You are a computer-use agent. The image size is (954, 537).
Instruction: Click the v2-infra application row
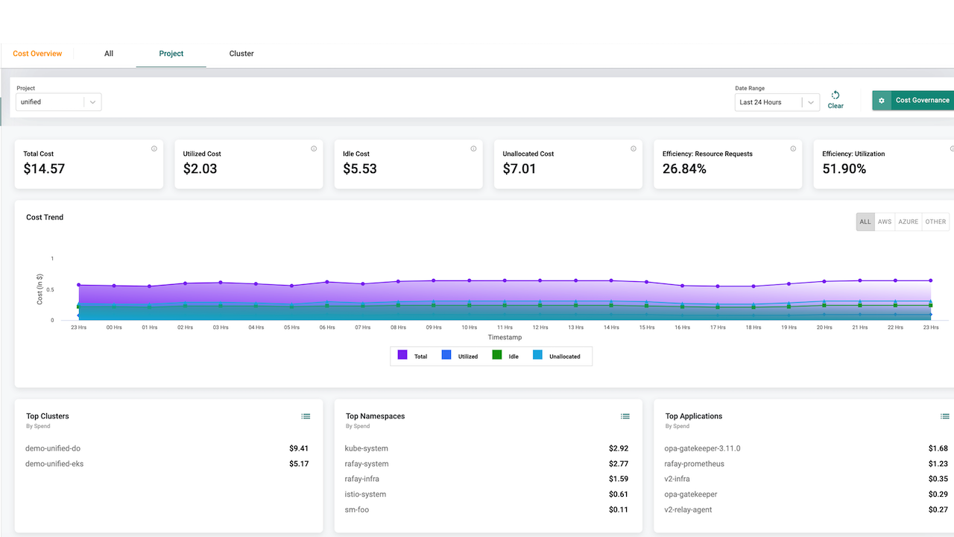point(806,479)
